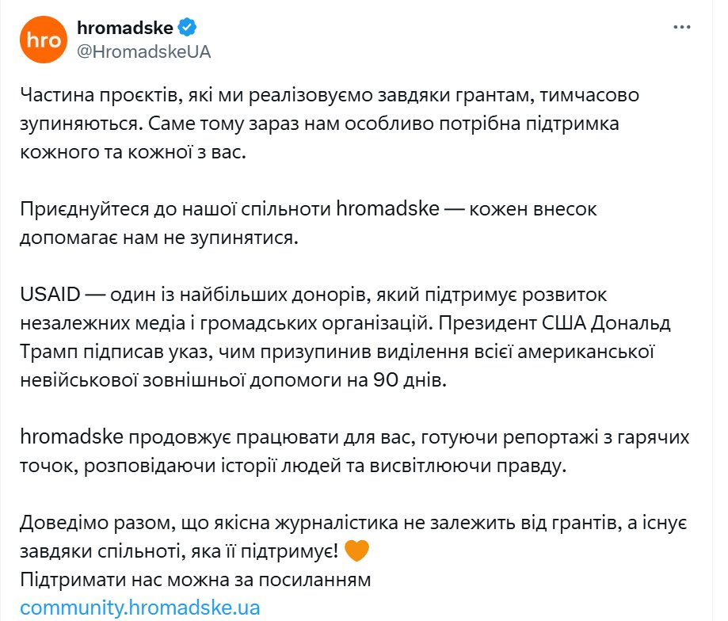Open the three-dots more options menu

pos(681,27)
